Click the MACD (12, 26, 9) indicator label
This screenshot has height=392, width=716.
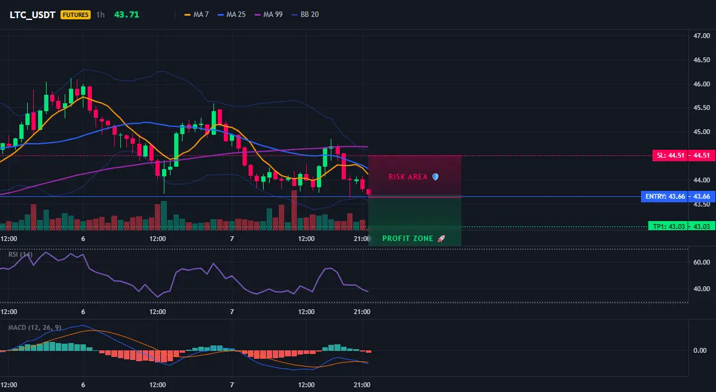click(34, 327)
